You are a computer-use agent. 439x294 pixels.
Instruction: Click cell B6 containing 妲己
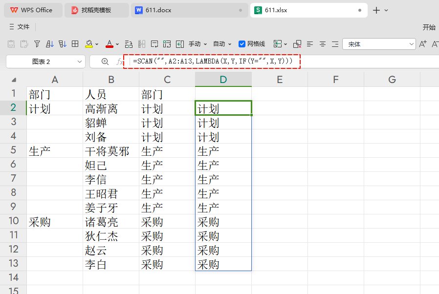(x=111, y=165)
